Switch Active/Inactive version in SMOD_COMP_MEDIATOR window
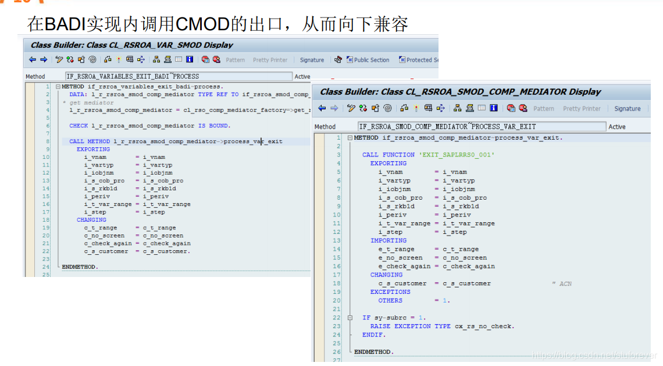 pos(363,108)
